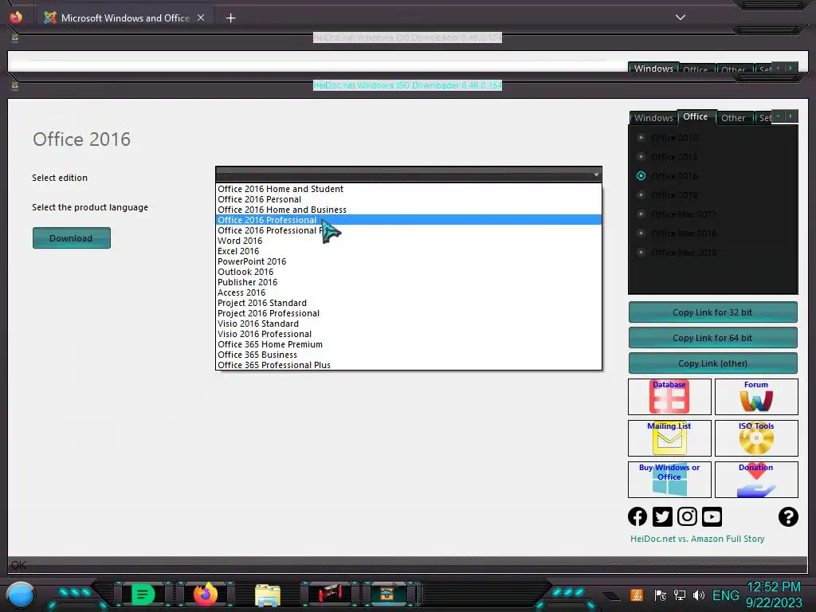Open the YouTube social icon

click(x=712, y=516)
